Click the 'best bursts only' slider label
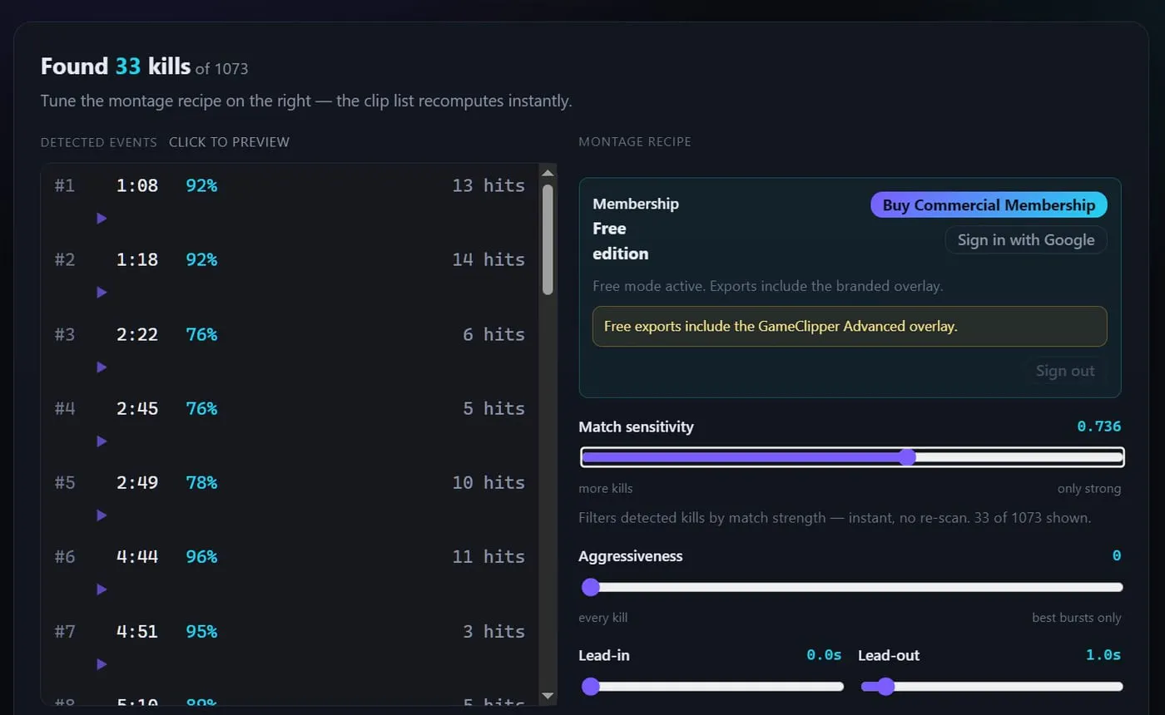The image size is (1165, 715). 1077,618
